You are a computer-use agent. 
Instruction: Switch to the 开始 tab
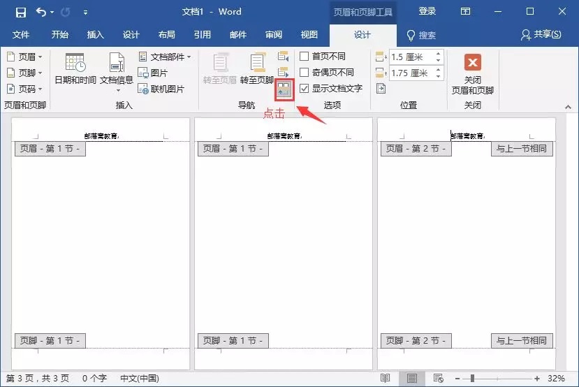(60, 35)
